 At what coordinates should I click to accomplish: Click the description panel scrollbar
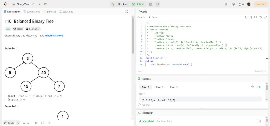pyautogui.click(x=133, y=36)
